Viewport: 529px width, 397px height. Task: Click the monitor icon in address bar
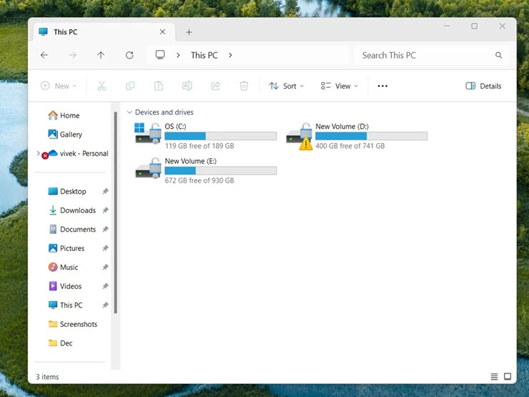(x=160, y=54)
